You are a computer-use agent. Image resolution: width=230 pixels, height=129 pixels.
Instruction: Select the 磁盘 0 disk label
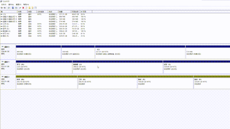(x=8, y=52)
